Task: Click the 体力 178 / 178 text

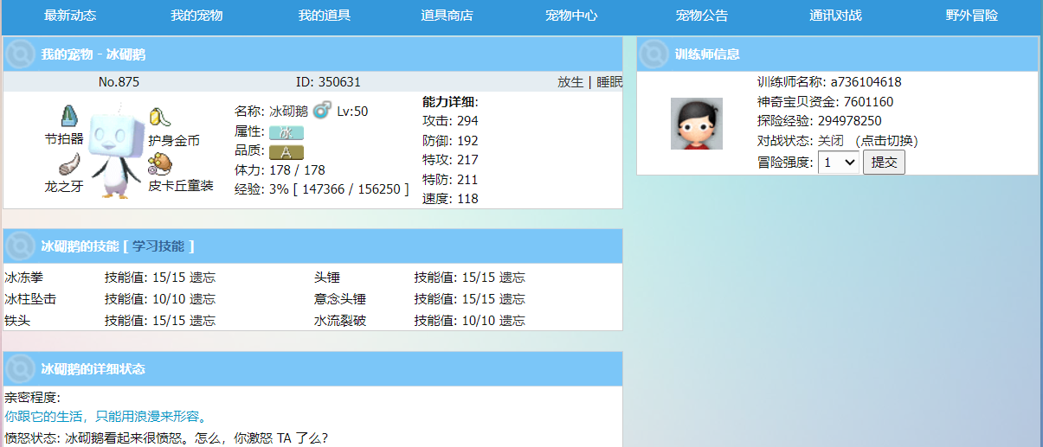Action: point(280,170)
